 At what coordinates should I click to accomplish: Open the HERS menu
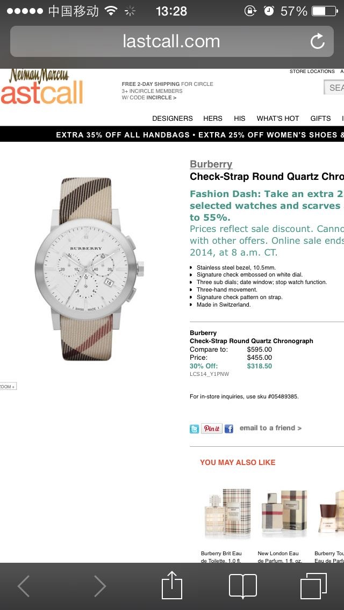213,118
